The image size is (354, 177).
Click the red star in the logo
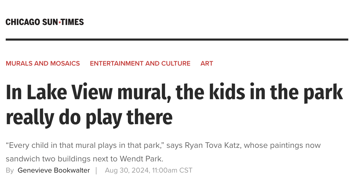60,22
